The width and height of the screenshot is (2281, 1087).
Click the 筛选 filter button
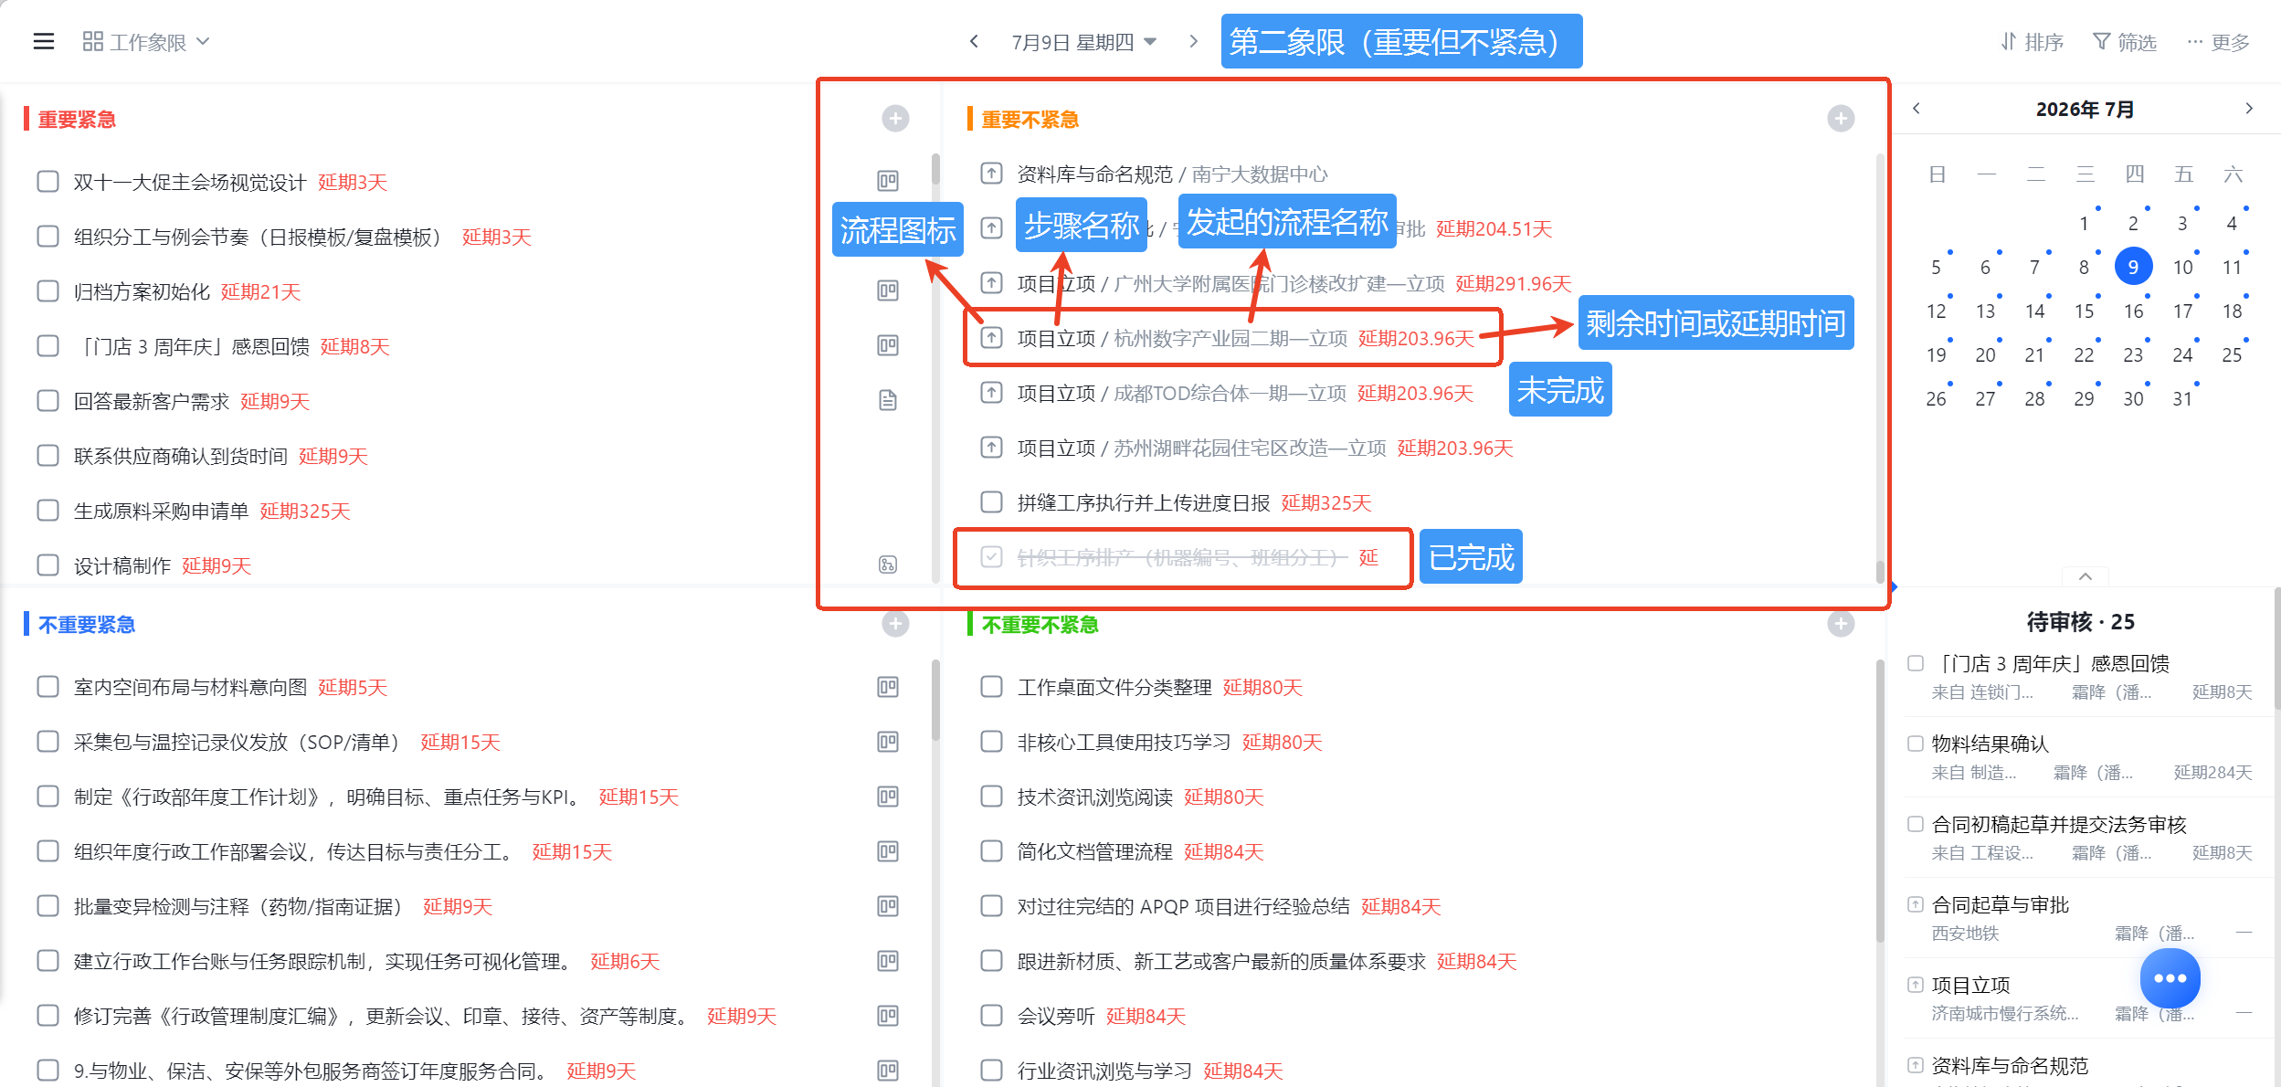coord(2125,42)
